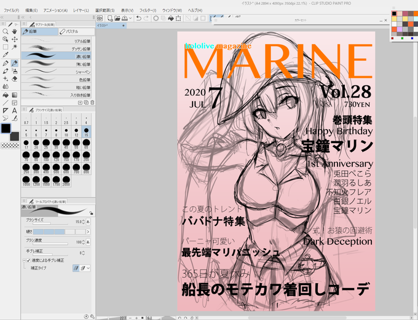The image size is (418, 320).
Task: Select the rectangular Selection tool
Action: pos(5,47)
